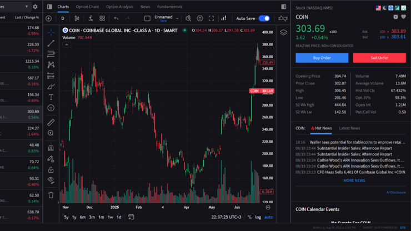This screenshot has height=231, width=411.
Task: Toggle the left watchlist sidebar panel
Action: [49, 7]
